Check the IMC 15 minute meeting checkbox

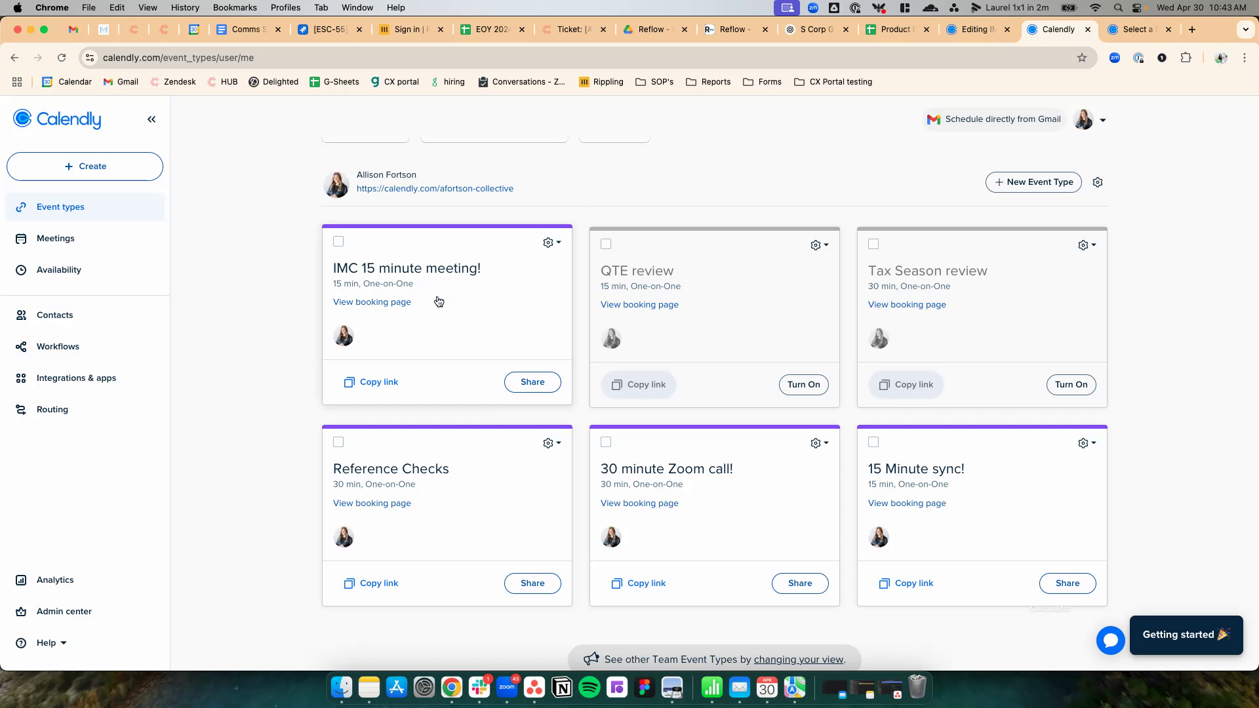click(x=338, y=242)
